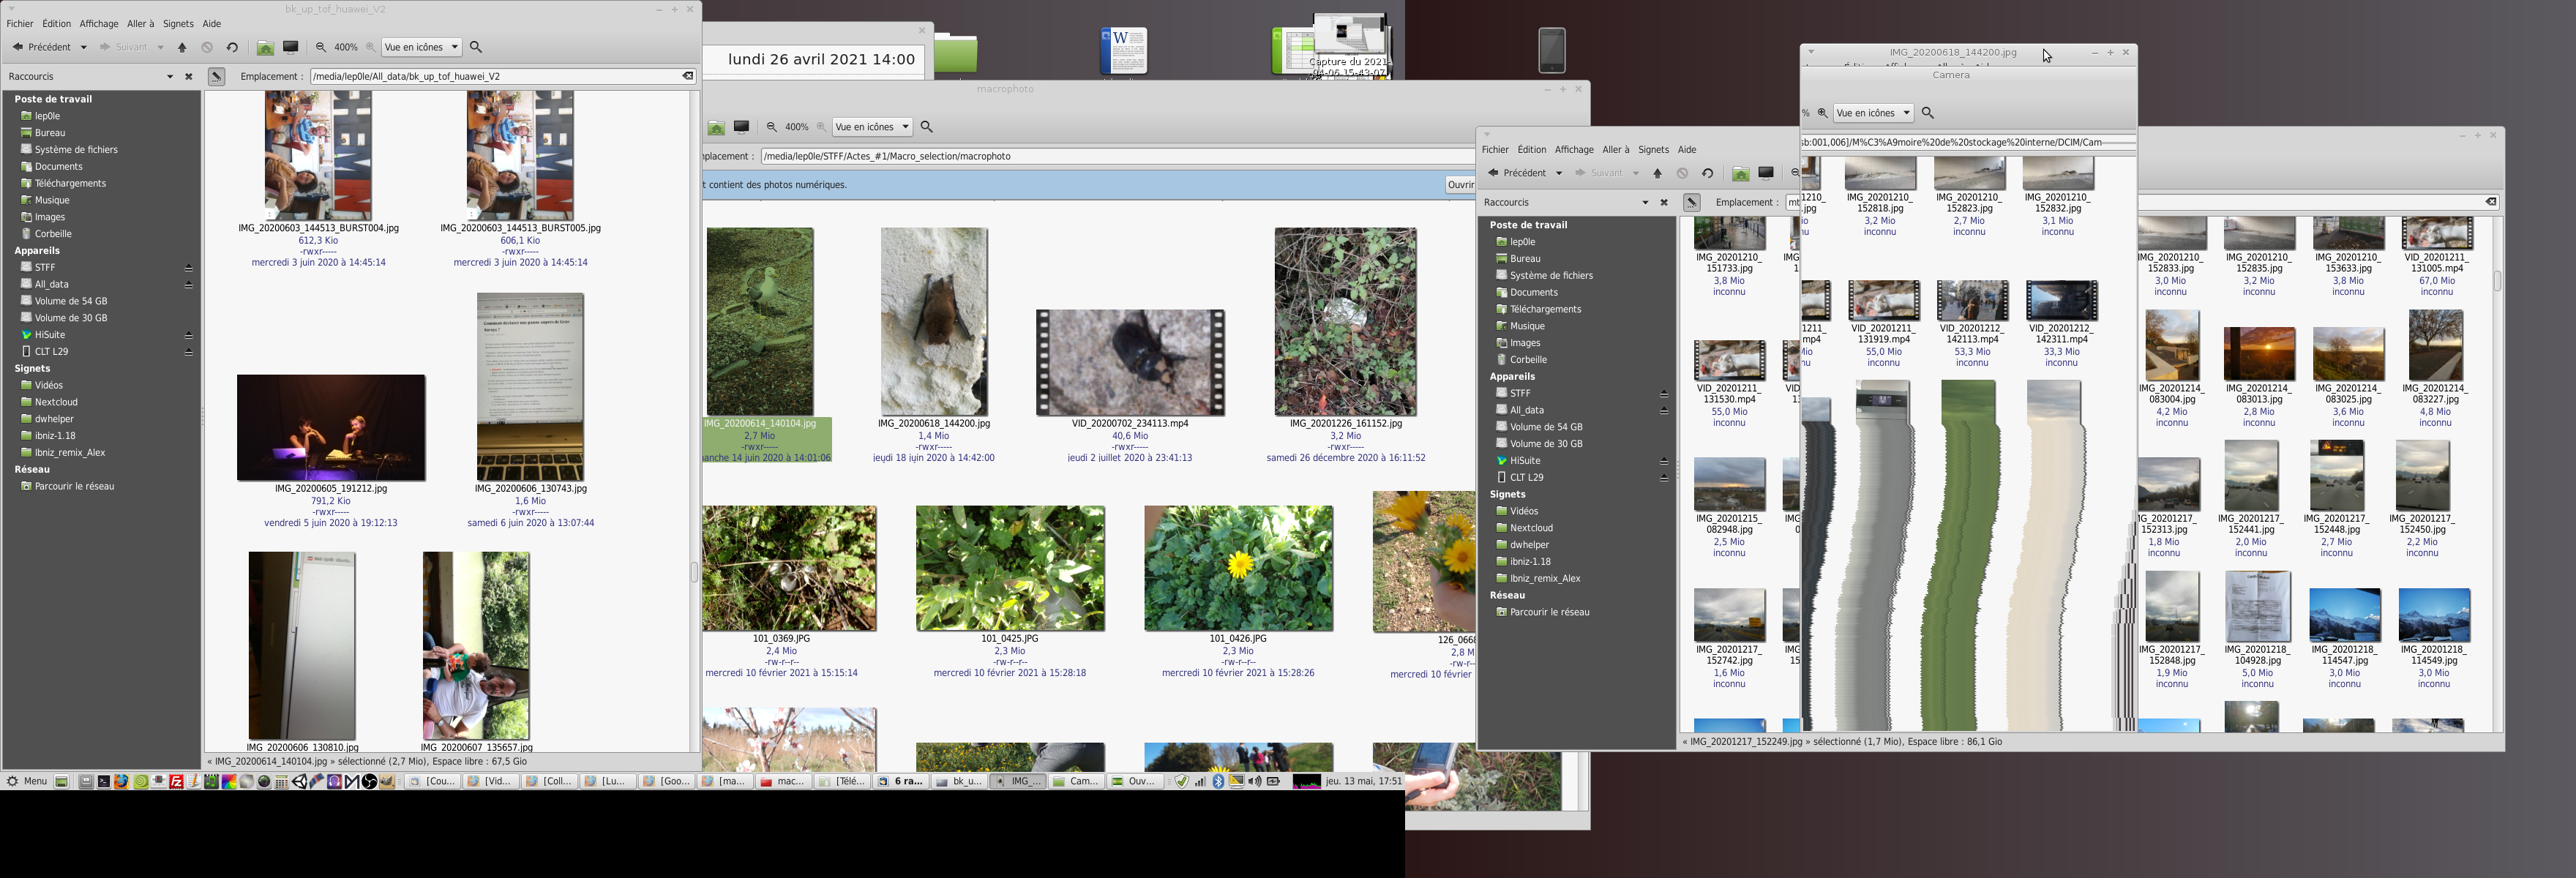This screenshot has width=2576, height=878.
Task: Click the home folder icon in left toolbar
Action: [265, 47]
